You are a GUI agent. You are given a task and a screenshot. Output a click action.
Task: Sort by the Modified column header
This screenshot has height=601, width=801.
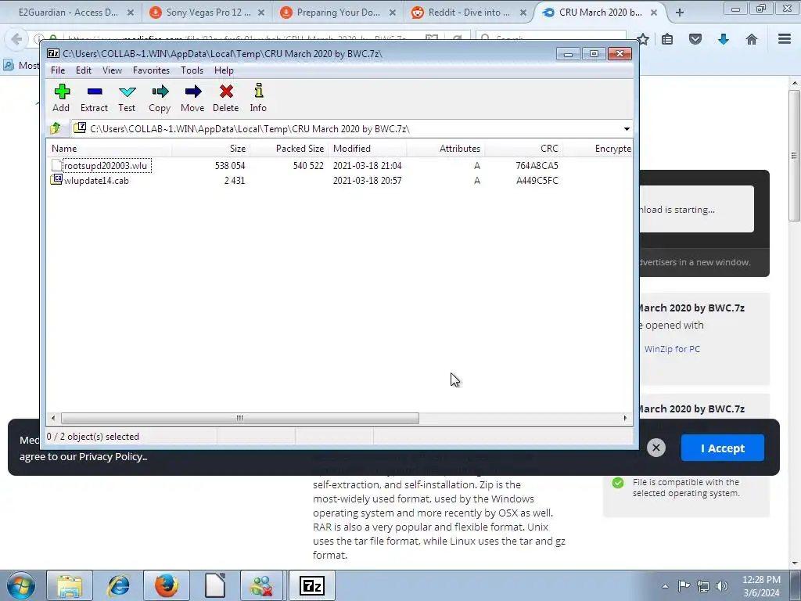coord(368,149)
